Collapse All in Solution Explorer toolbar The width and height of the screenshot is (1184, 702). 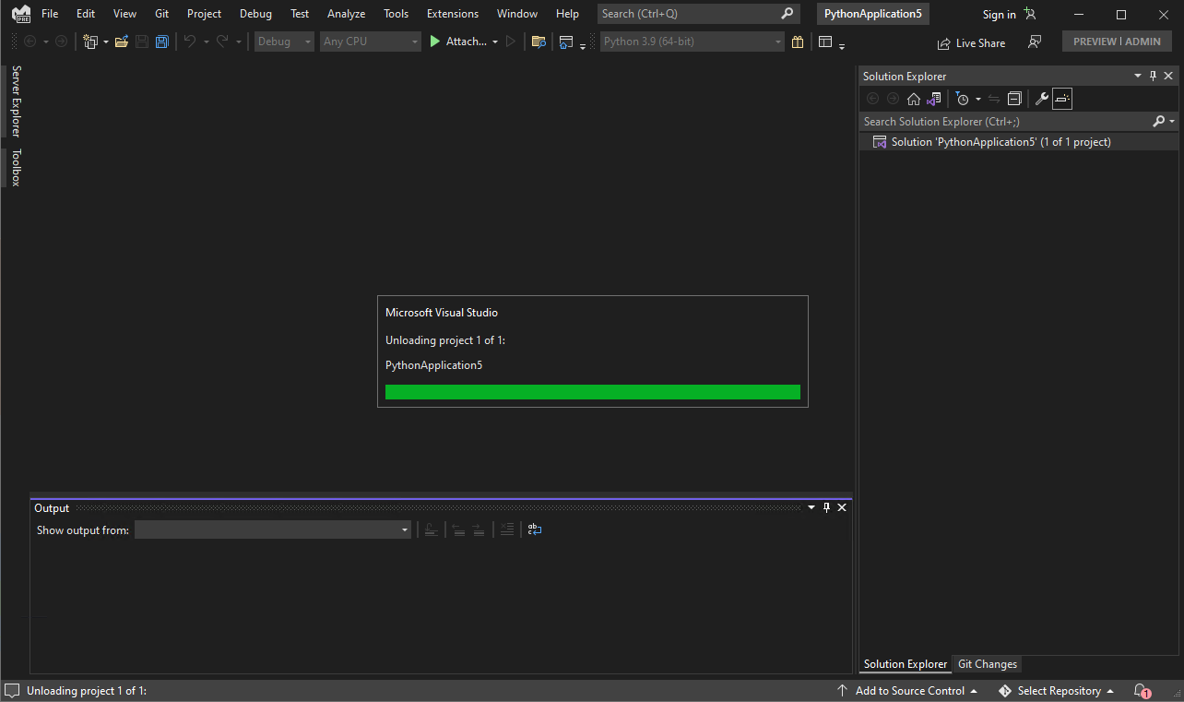(1015, 99)
